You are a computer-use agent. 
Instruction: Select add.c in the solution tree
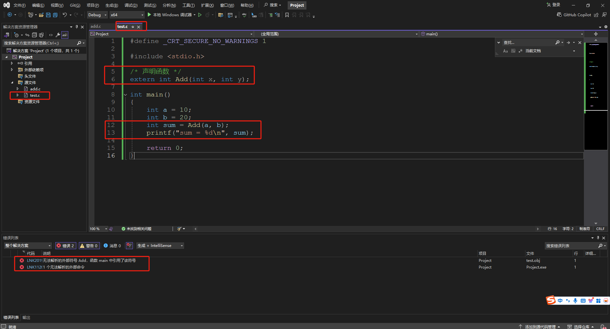click(35, 89)
